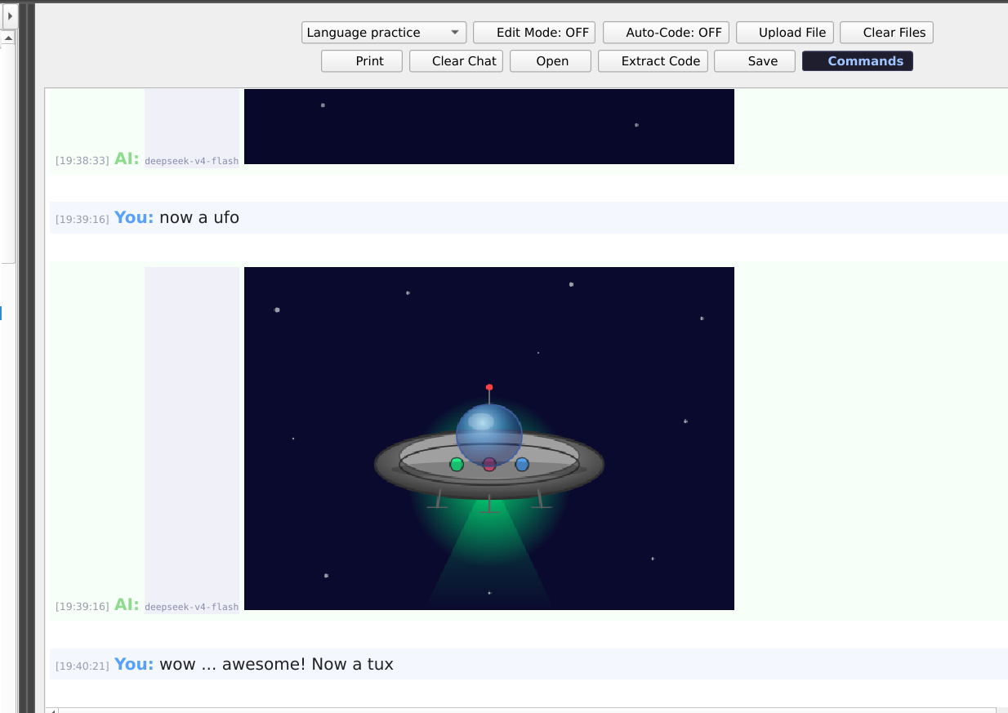The image size is (1008, 713).
Task: Click the timestamp [19:40:21]
Action: [x=82, y=666]
